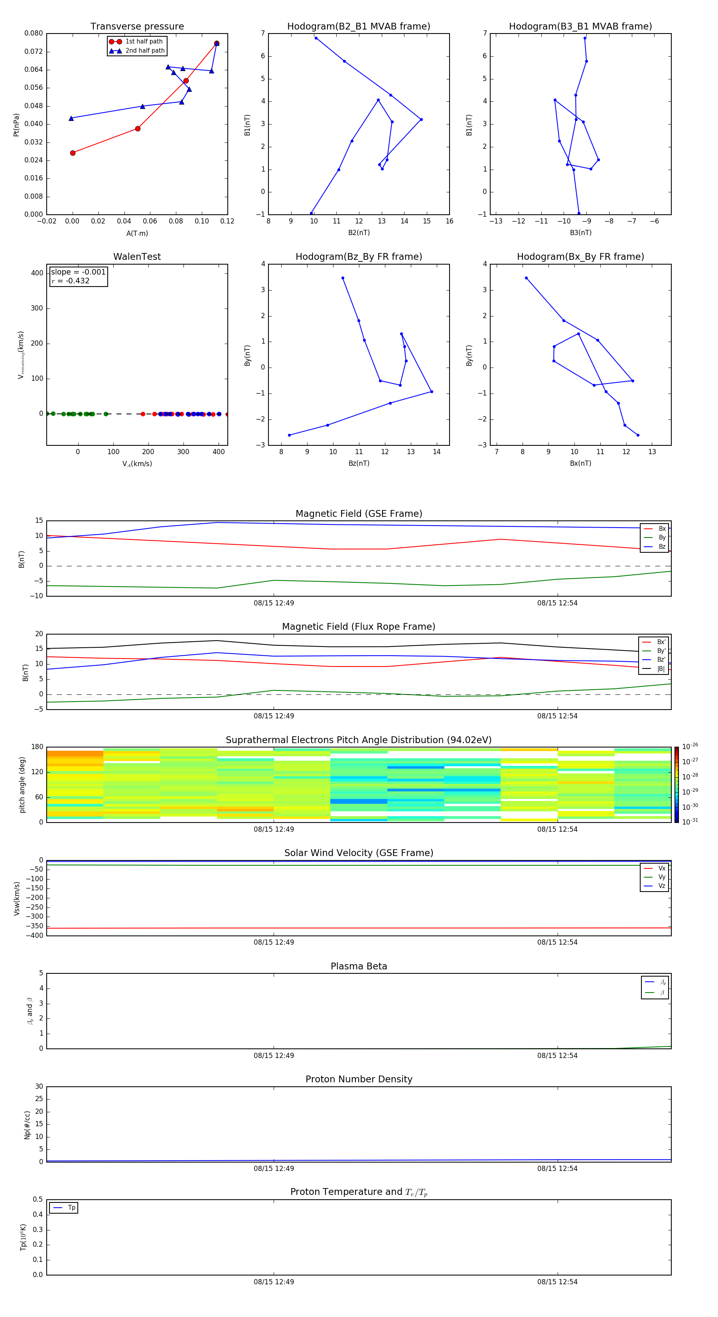The width and height of the screenshot is (718, 1317).
Task: Click 'Bx(nT)' x-axis label
Action: (x=580, y=463)
